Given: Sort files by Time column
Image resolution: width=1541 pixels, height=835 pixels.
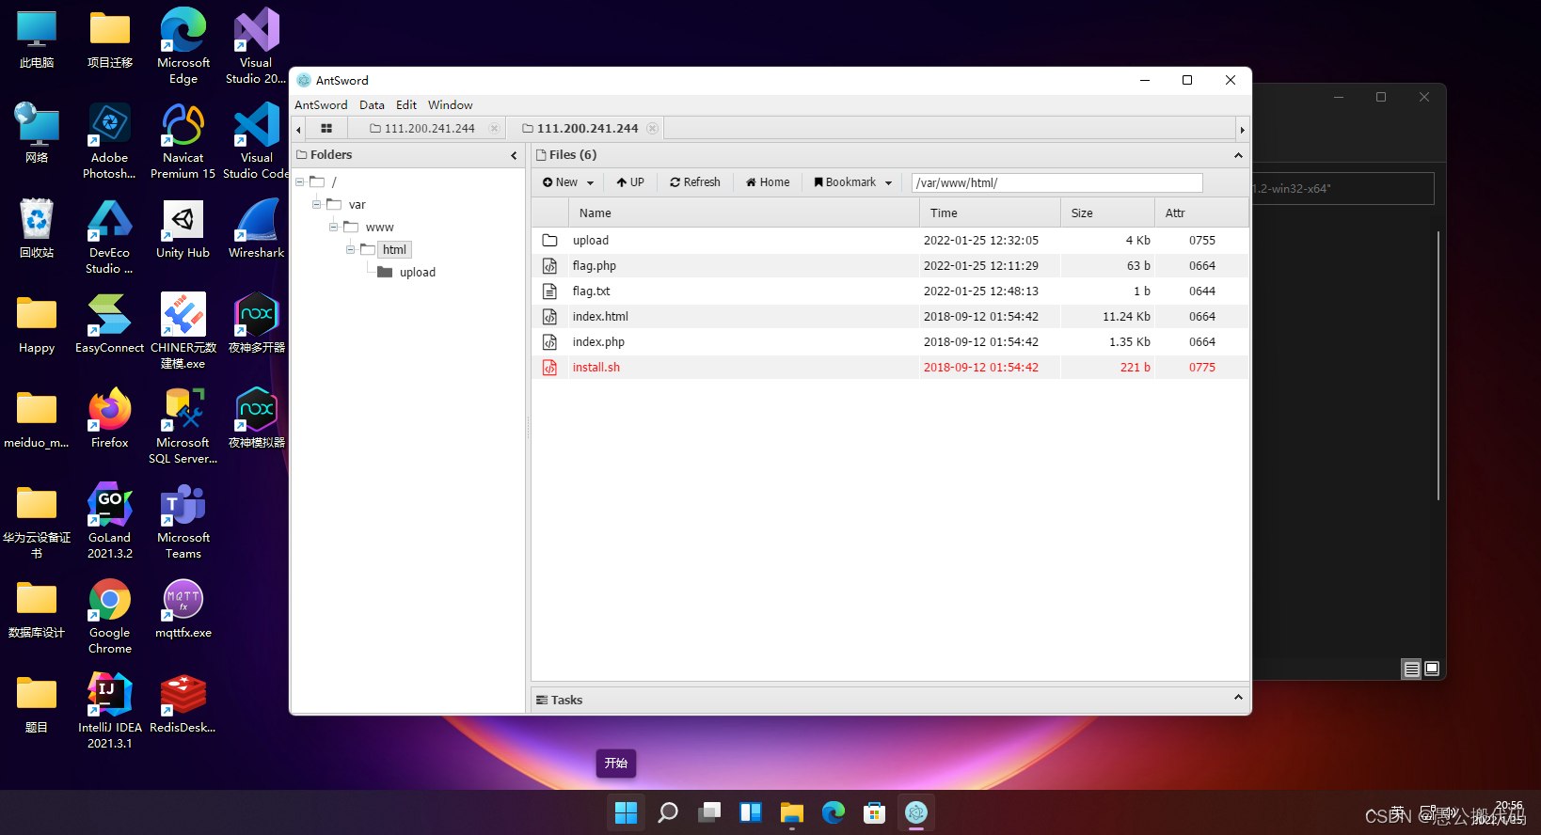Looking at the screenshot, I should (x=990, y=213).
